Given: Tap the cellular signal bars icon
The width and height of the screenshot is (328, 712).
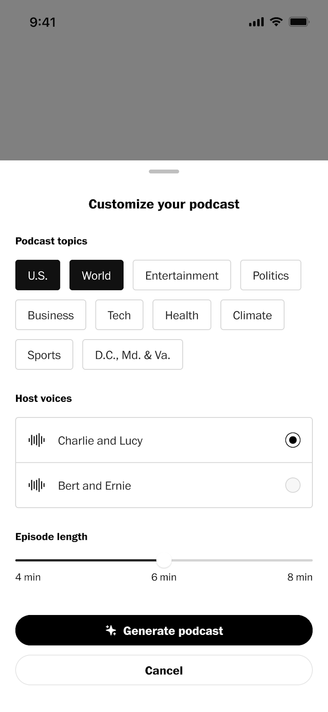Looking at the screenshot, I should tap(256, 22).
